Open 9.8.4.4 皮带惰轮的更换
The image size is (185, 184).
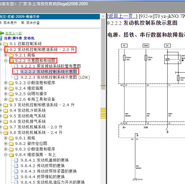pos(43,177)
